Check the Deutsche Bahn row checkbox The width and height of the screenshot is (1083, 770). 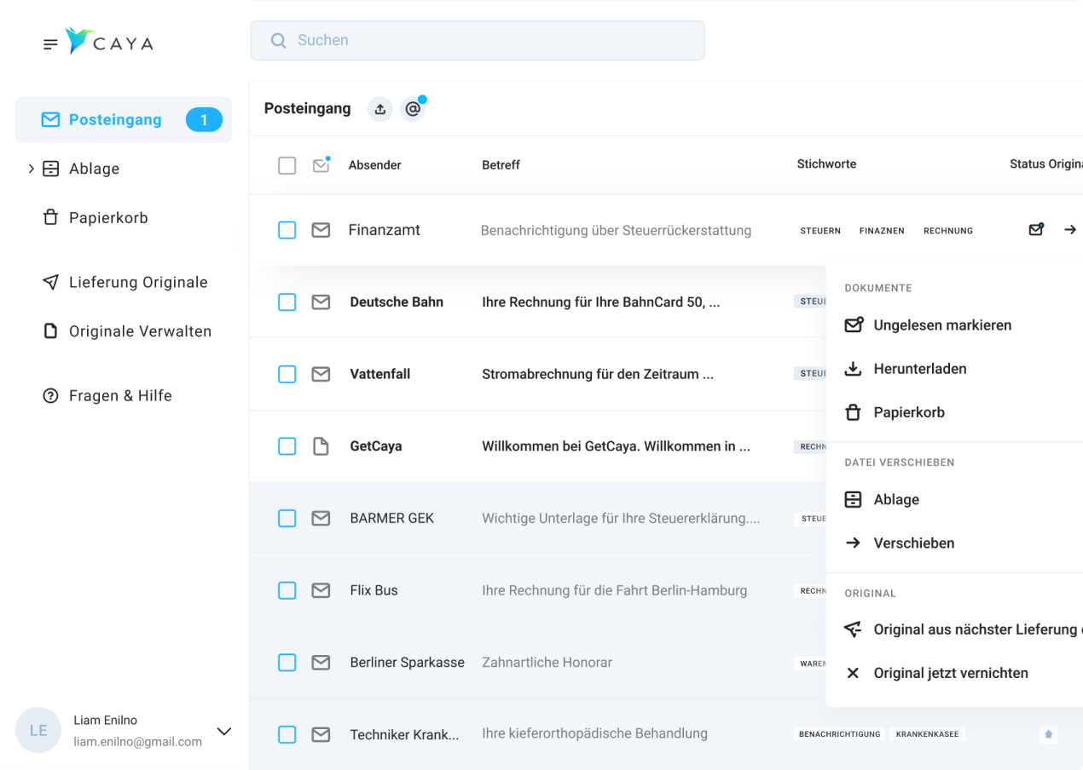click(x=287, y=302)
